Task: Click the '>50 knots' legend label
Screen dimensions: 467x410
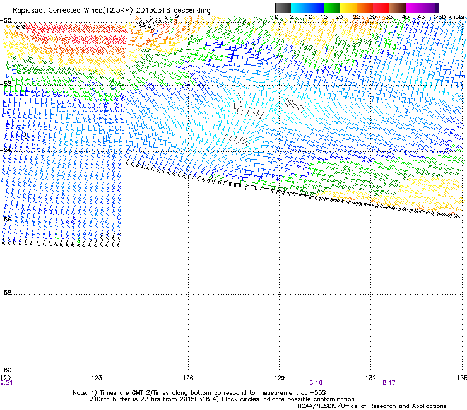Action: coord(449,17)
